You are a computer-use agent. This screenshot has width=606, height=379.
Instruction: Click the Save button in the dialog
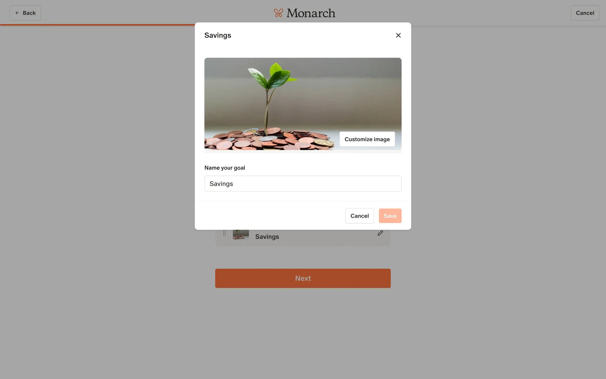(x=390, y=216)
